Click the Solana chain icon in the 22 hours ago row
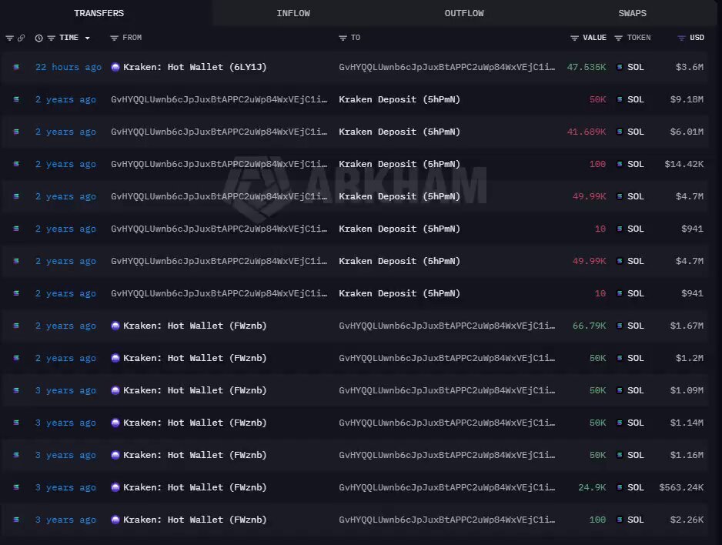 pyautogui.click(x=16, y=67)
